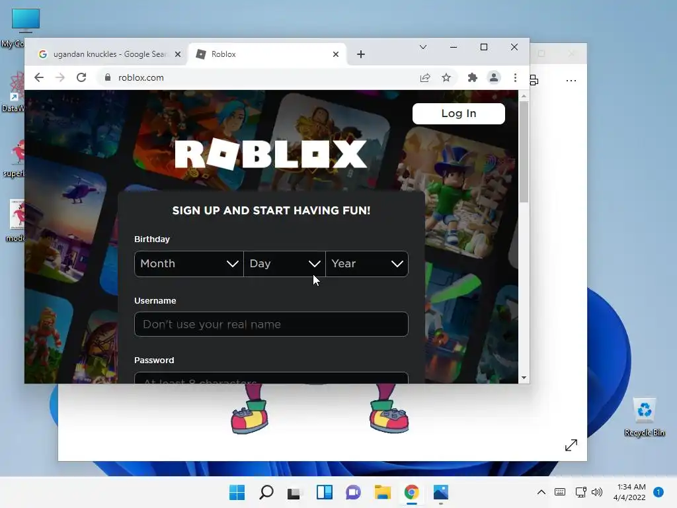Expand the Day birthday dropdown
677x508 pixels.
284,263
